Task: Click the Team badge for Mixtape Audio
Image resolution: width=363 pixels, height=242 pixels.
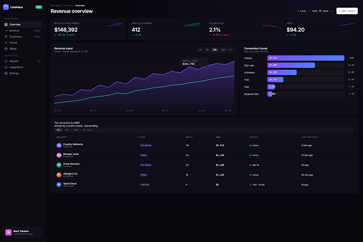Action: point(144,155)
